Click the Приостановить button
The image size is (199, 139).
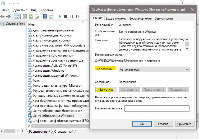point(154,90)
